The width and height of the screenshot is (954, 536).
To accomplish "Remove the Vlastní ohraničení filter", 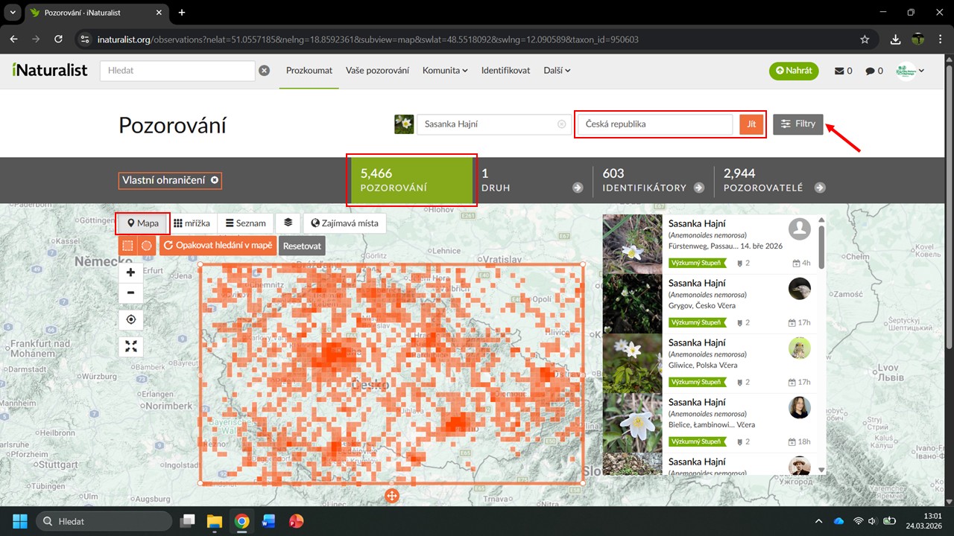I will pyautogui.click(x=215, y=180).
